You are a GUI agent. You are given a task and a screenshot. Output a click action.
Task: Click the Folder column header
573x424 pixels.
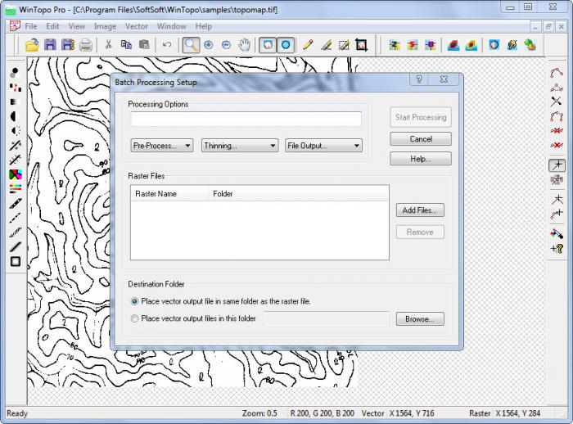[x=298, y=194]
